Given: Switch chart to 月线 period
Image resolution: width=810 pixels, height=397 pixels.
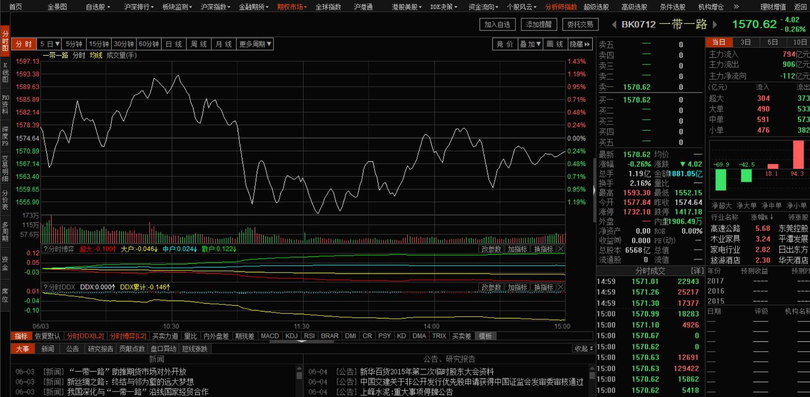Looking at the screenshot, I should [x=223, y=44].
